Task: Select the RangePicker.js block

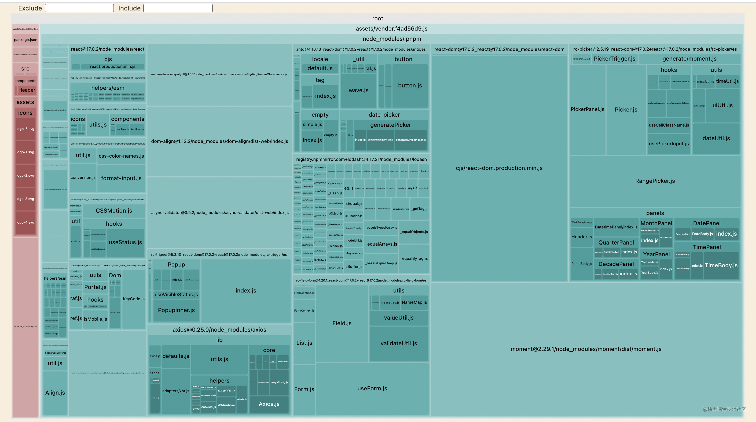Action: [x=655, y=181]
